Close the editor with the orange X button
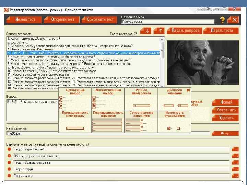This screenshot has height=185, width=247. pyautogui.click(x=233, y=20)
